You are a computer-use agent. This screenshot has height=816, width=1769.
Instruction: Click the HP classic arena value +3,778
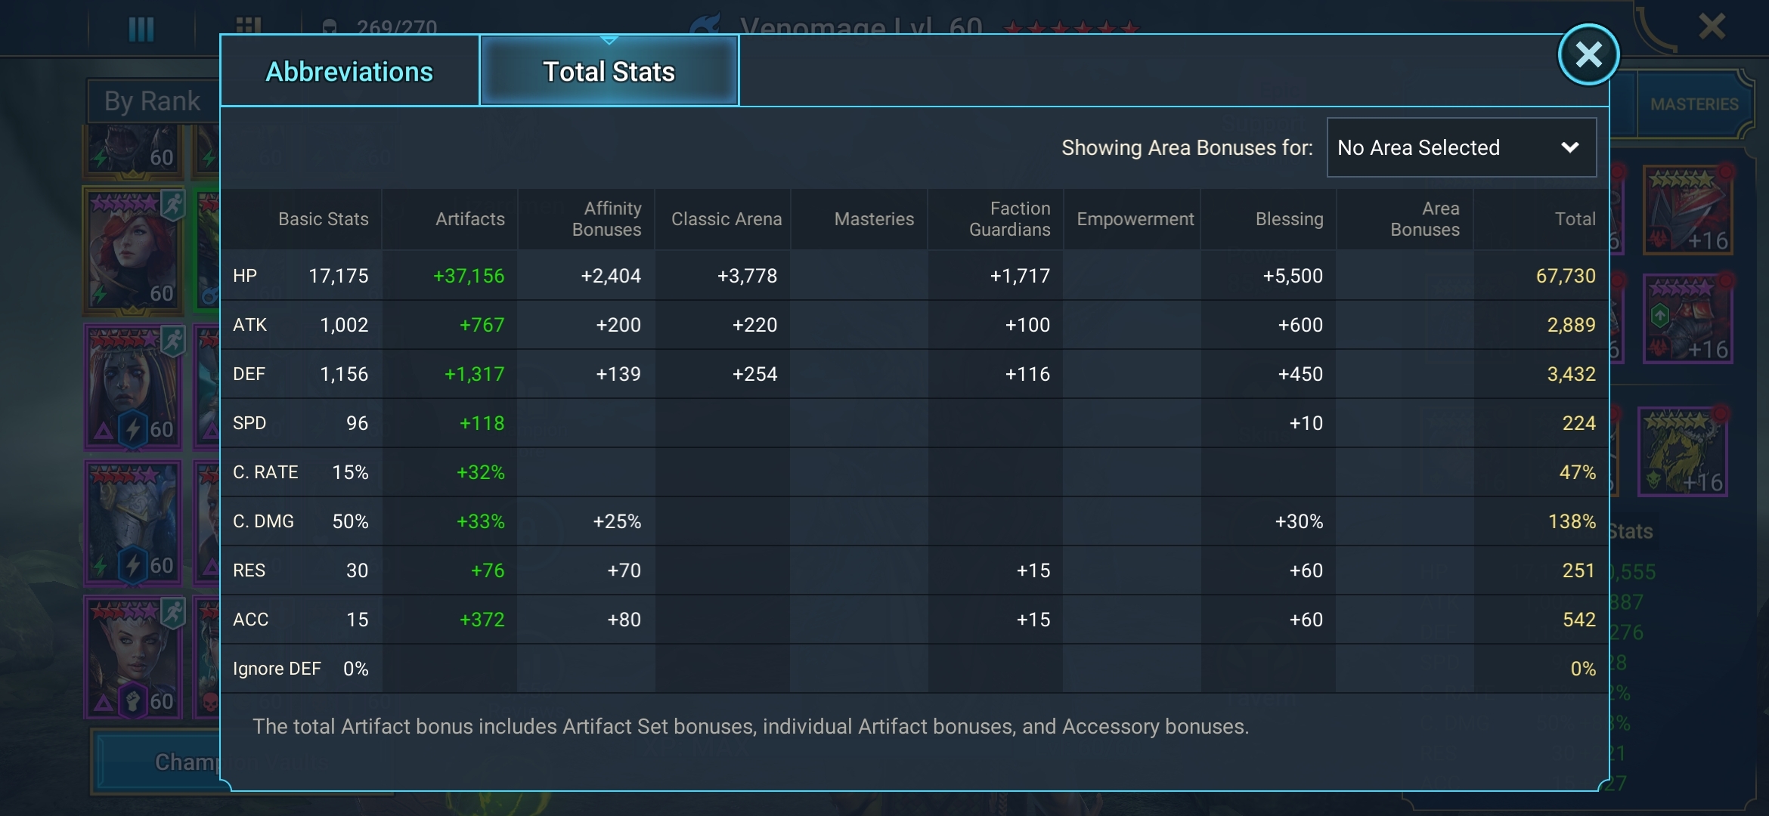point(747,276)
